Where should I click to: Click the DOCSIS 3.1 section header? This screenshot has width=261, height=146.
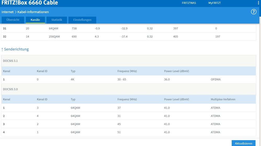[10, 61]
